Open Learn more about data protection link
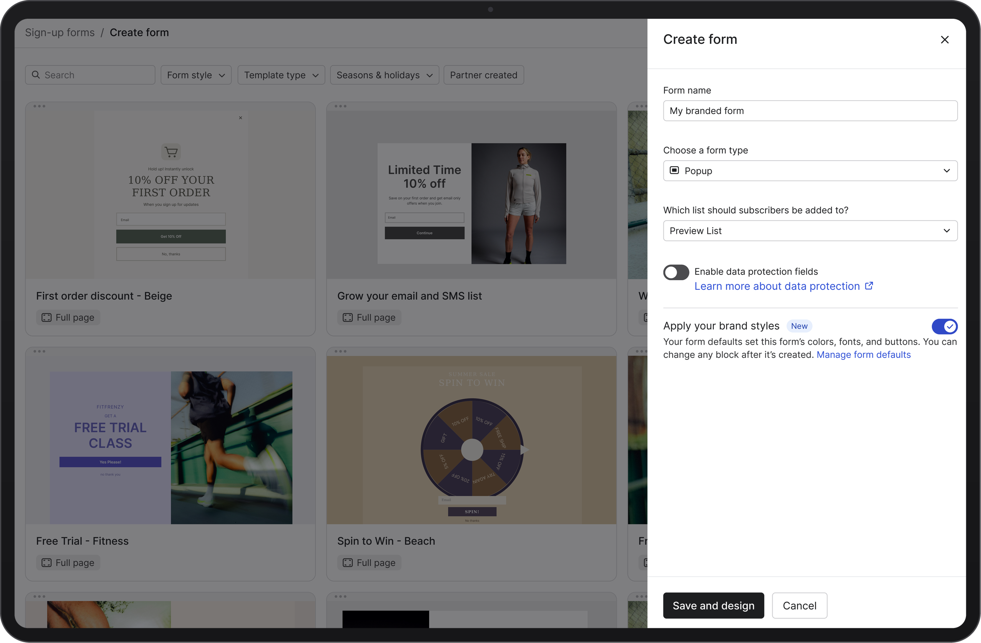This screenshot has height=643, width=981. pyautogui.click(x=777, y=286)
